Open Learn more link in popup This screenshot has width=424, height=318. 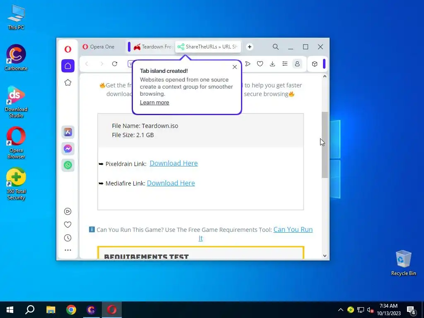tap(154, 103)
